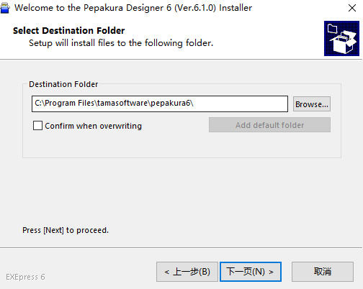Screen dimensions: 363x289
Task: Open the Browse... folder dialog
Action: (312, 104)
